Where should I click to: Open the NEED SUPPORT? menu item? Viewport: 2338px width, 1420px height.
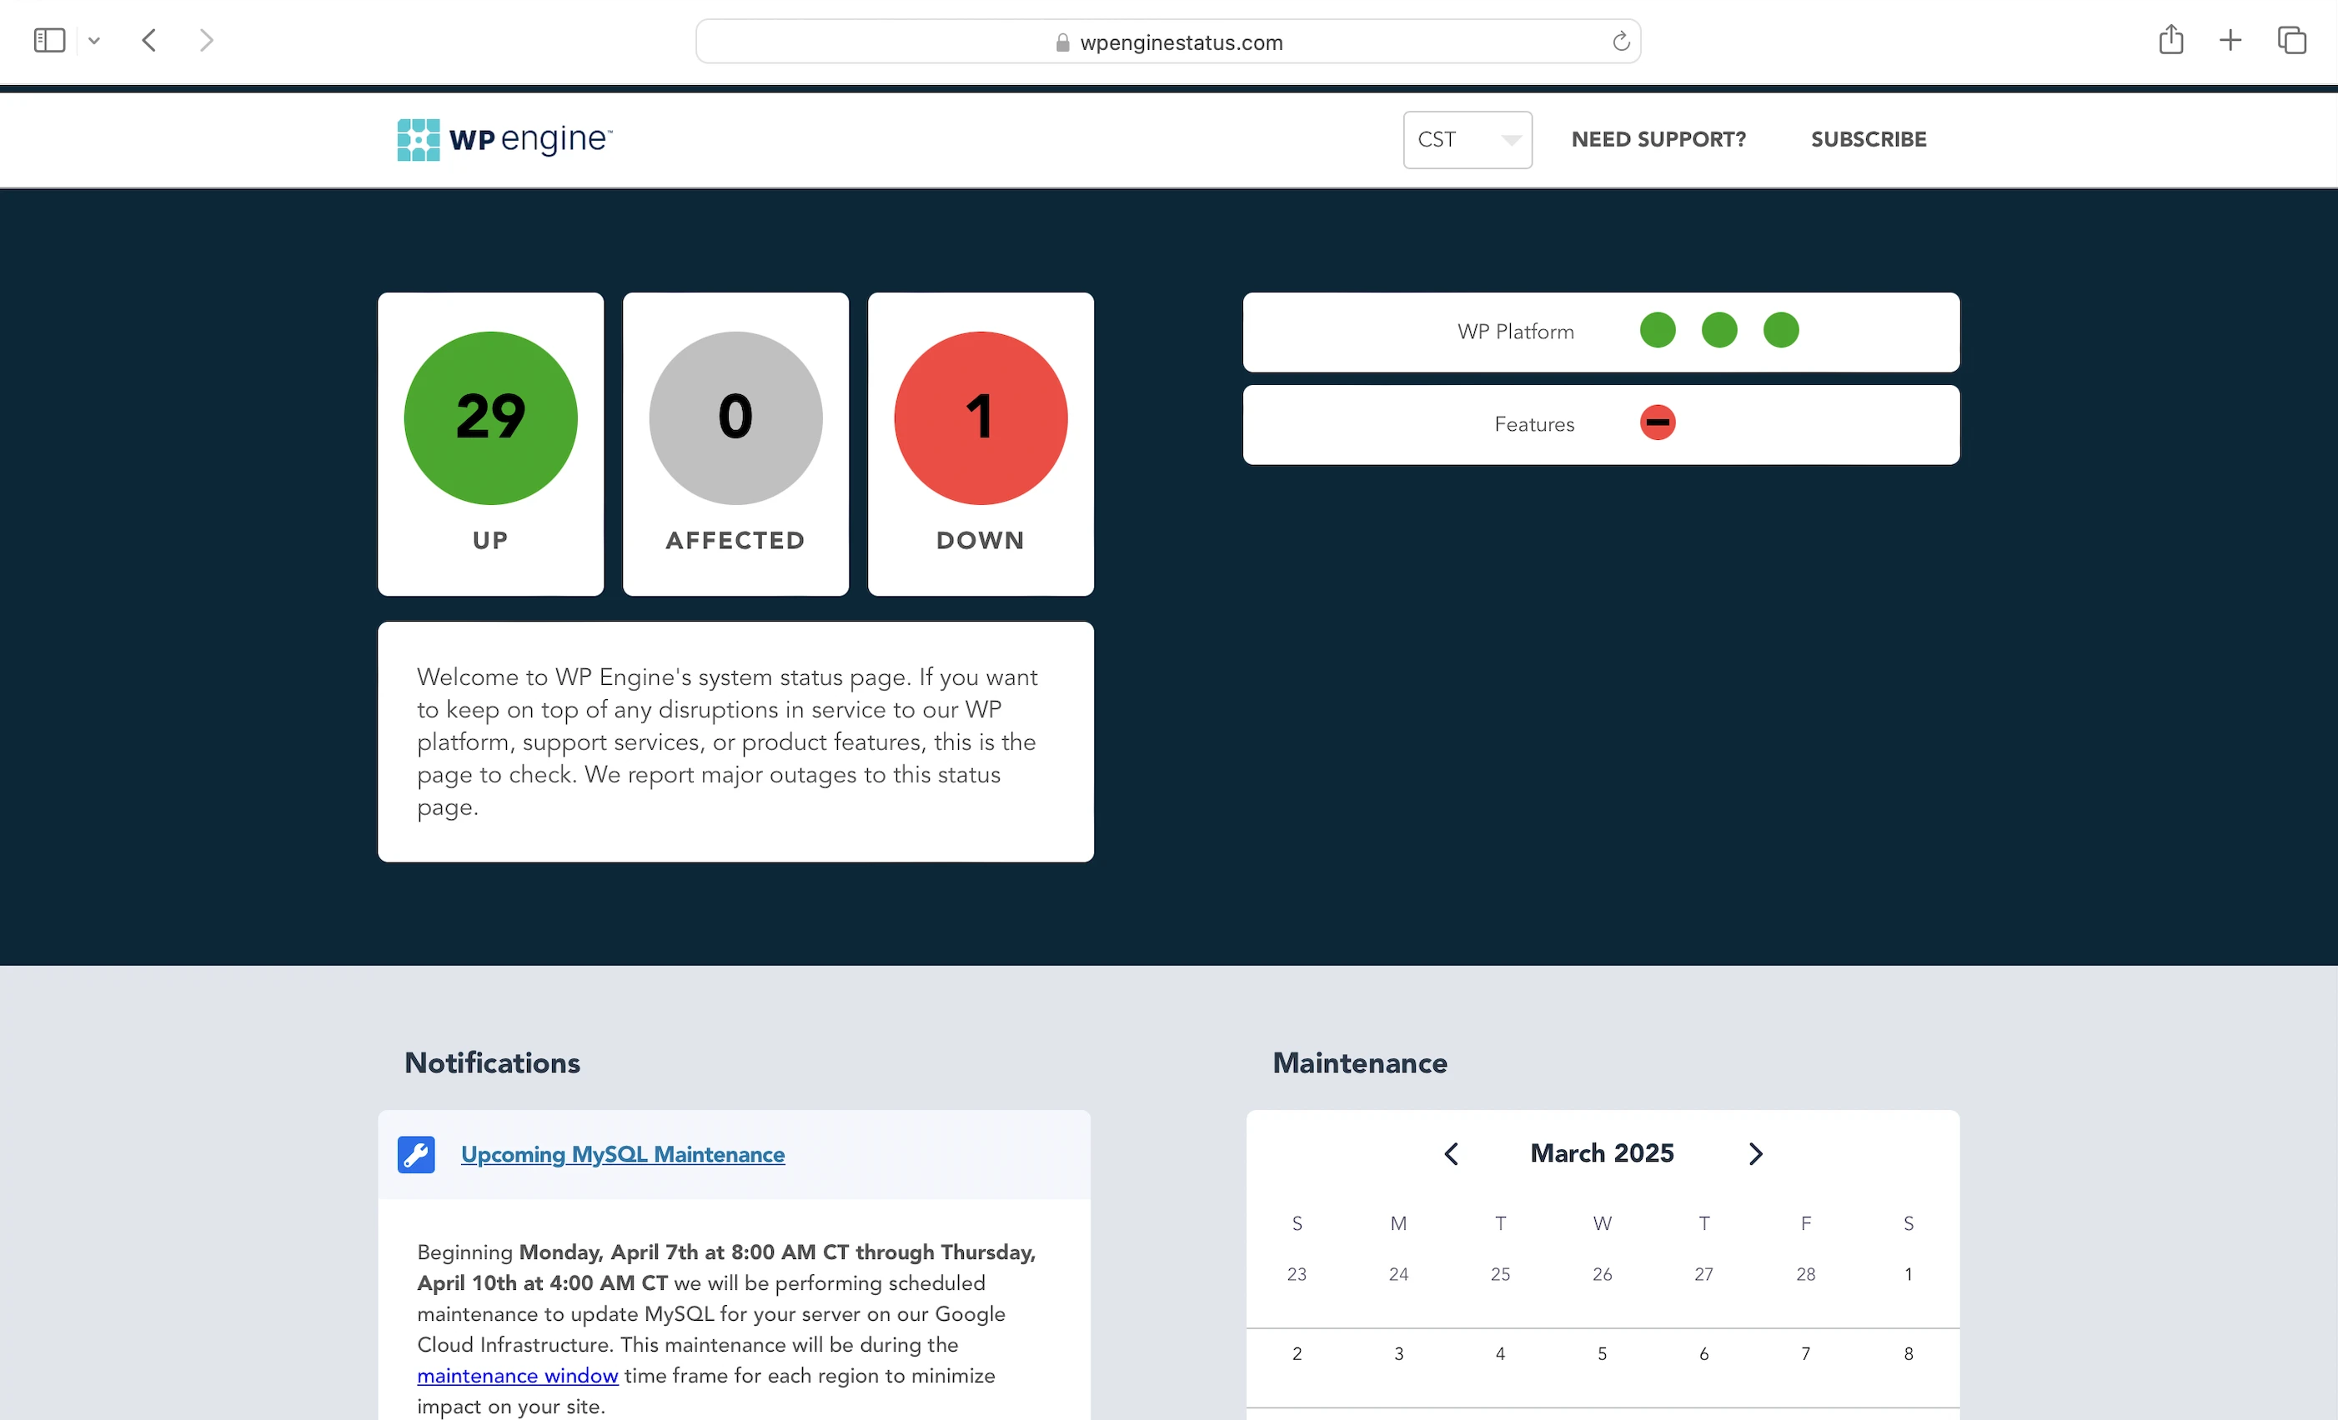1658,139
